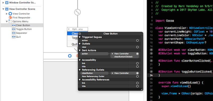This screenshot has height=101, width=213.
Task: Click the Toggle Button menu item icon
Action: coord(14,29)
